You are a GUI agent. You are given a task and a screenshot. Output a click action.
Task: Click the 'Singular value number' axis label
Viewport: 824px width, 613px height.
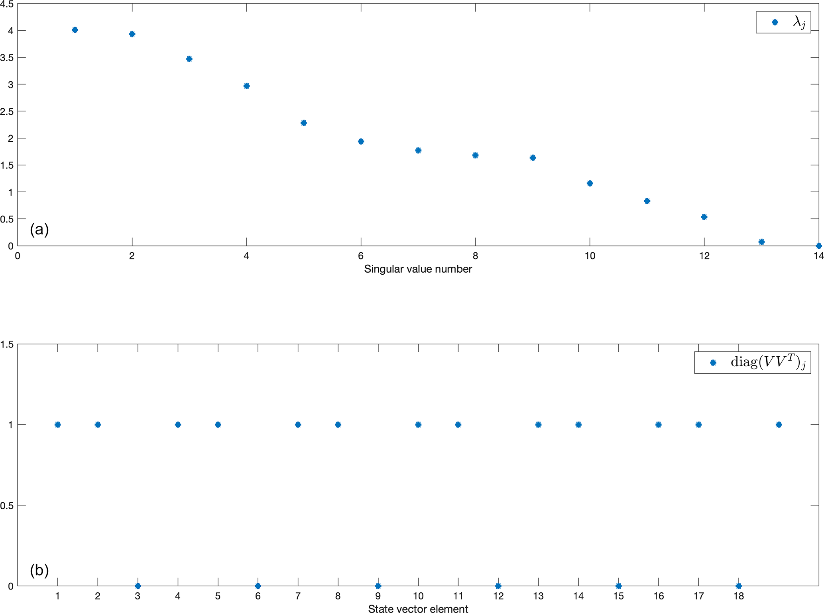[x=418, y=269]
